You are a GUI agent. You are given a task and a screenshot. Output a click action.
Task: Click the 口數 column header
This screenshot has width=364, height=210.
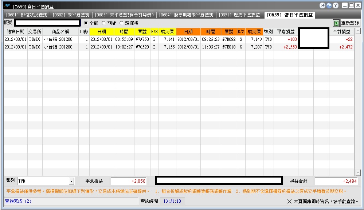[84, 32]
